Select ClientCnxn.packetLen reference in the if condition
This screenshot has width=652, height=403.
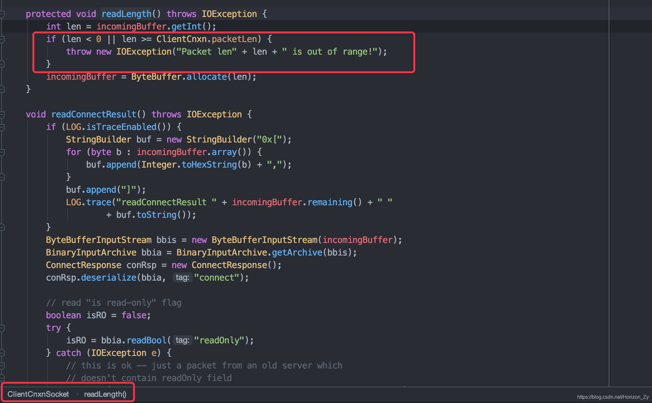point(207,39)
